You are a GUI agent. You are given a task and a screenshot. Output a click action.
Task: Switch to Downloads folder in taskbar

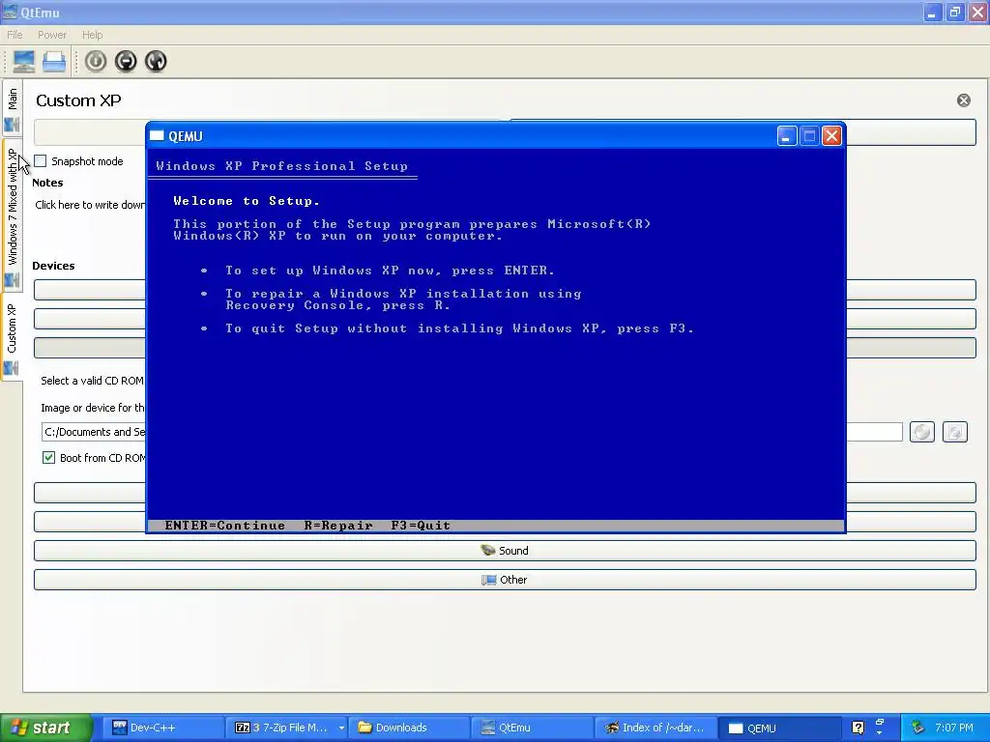pyautogui.click(x=409, y=728)
